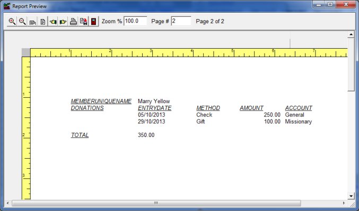Click the vertical scrollbar up arrow

pyautogui.click(x=351, y=34)
